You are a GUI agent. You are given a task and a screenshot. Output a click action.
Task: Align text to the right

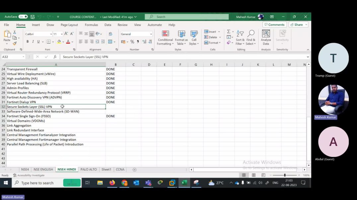(x=92, y=42)
